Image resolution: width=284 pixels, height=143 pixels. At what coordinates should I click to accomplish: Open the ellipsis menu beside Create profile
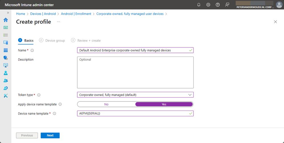pos(58,22)
